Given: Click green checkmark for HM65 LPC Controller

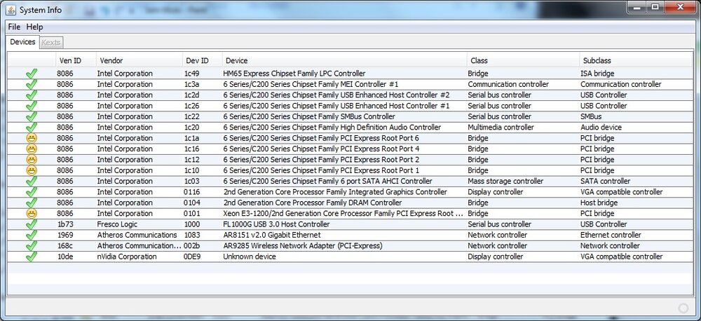Looking at the screenshot, I should coord(31,74).
